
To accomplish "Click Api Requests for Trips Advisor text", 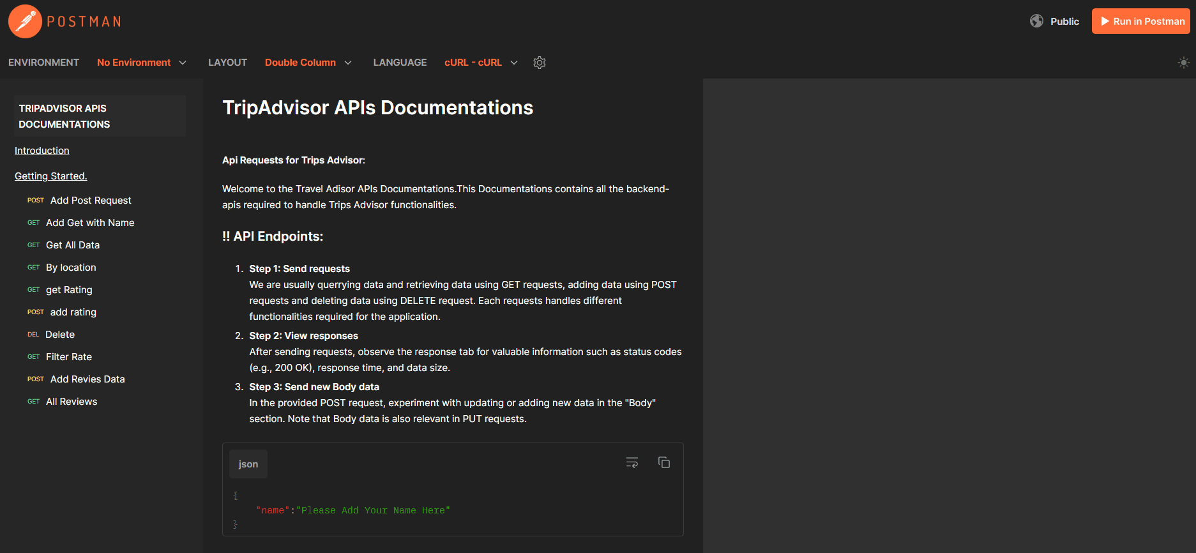I will coord(294,160).
